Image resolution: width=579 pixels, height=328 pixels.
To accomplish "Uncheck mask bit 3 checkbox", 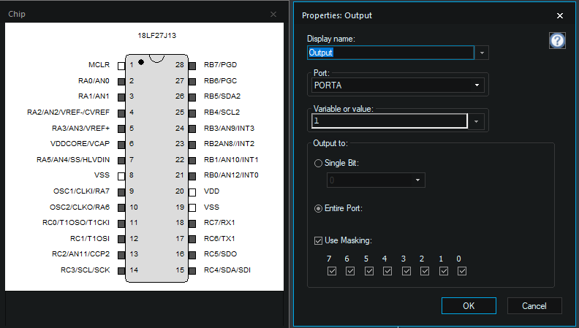I will [406, 271].
